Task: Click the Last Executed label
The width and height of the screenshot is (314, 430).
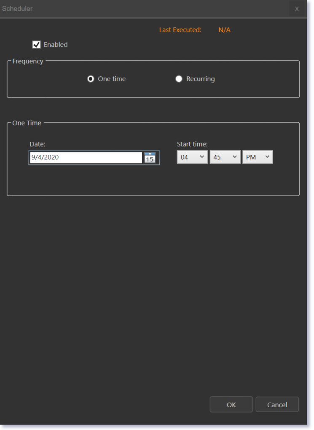Action: (180, 30)
